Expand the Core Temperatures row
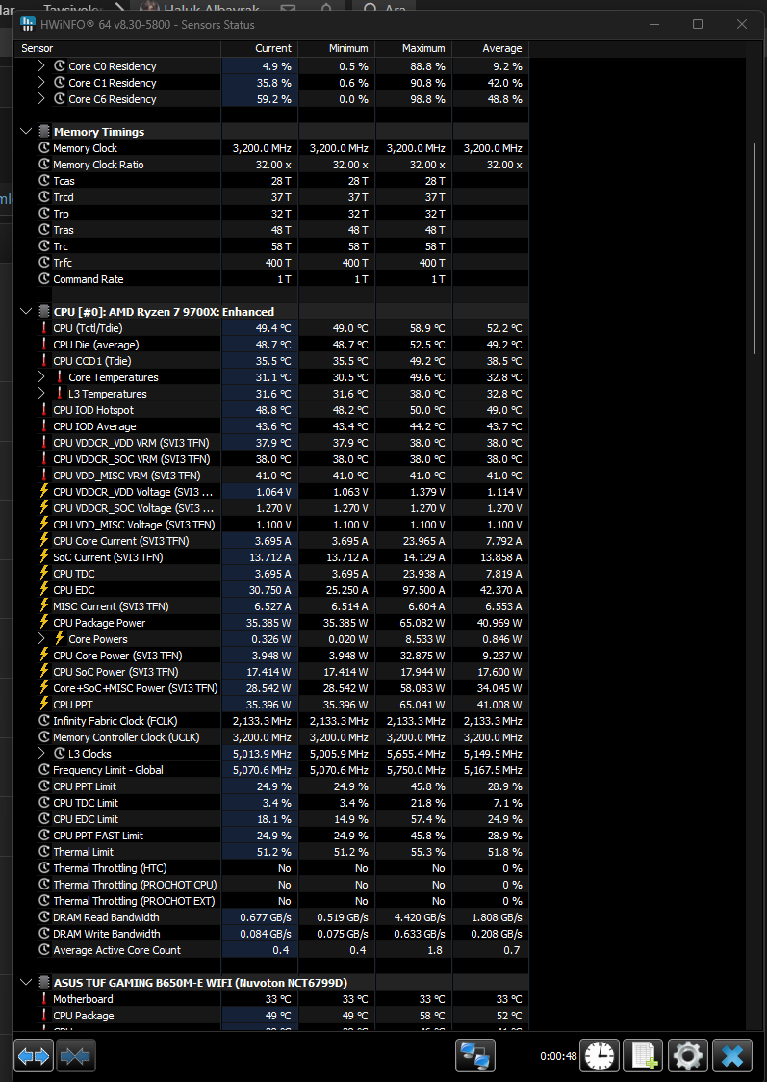 41,377
